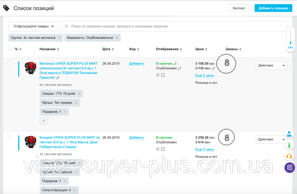Open the Косарка engine product thumbnail
The width and height of the screenshot is (297, 194).
coord(31,142)
